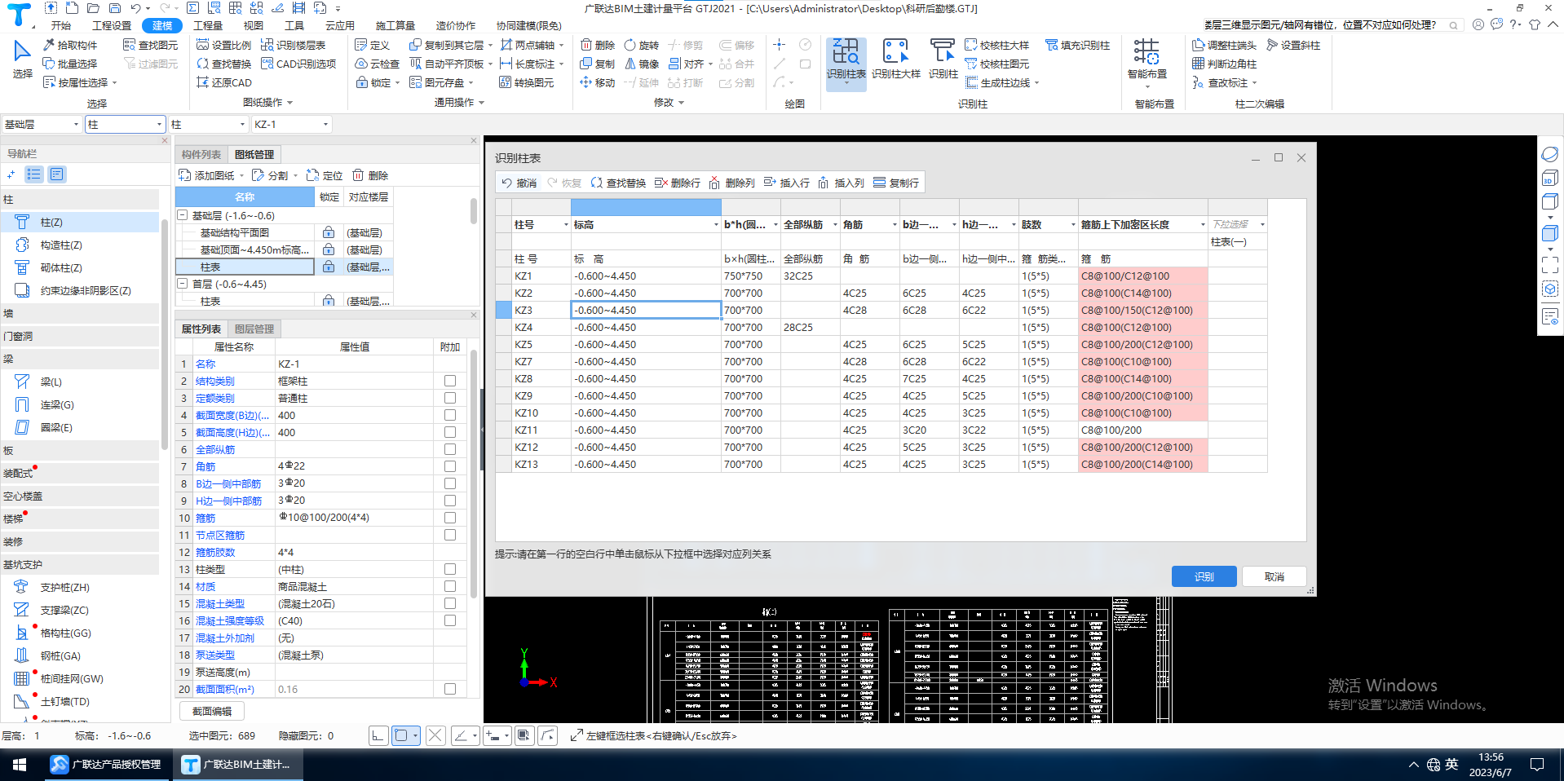
Task: Click 添加图纸 in drawing management
Action: (x=211, y=175)
